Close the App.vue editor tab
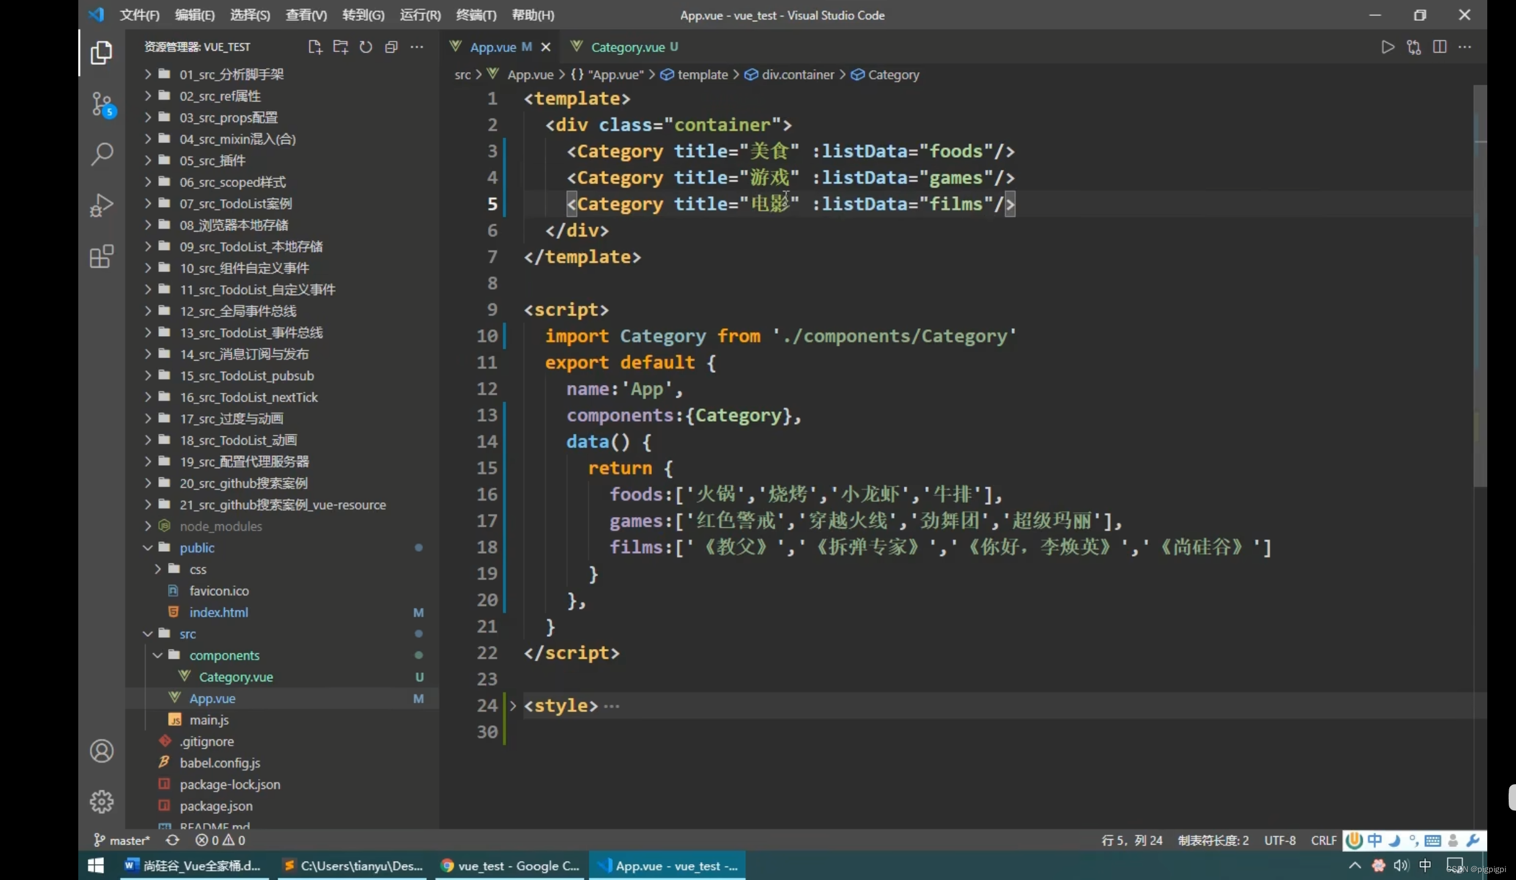This screenshot has width=1516, height=880. coord(546,47)
